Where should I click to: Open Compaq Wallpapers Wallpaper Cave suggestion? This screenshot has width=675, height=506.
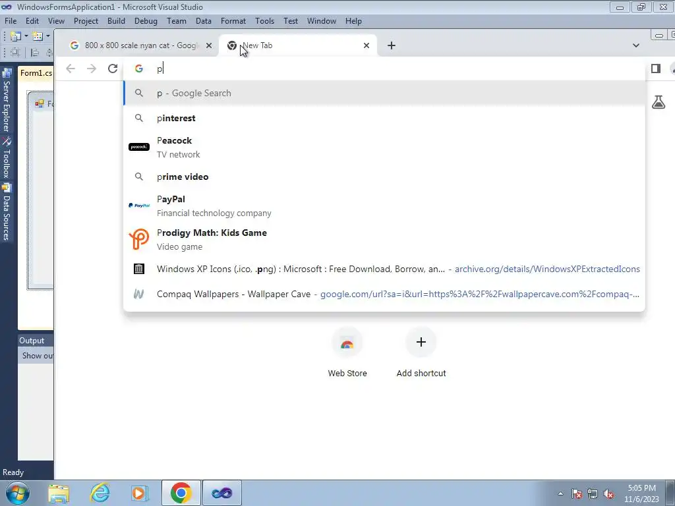pos(384,294)
